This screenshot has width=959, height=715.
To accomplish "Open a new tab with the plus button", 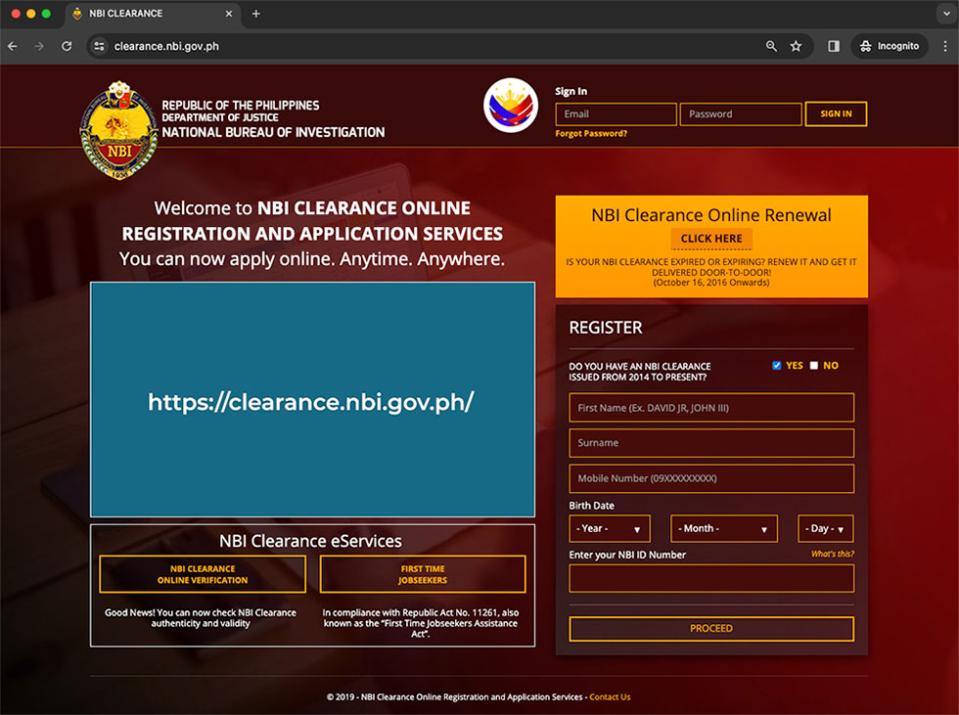I will [x=256, y=14].
